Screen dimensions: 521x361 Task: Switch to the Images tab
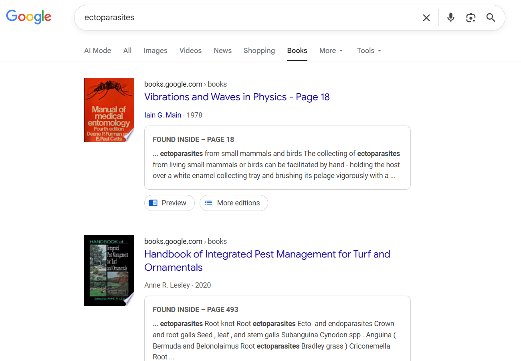[x=155, y=51]
